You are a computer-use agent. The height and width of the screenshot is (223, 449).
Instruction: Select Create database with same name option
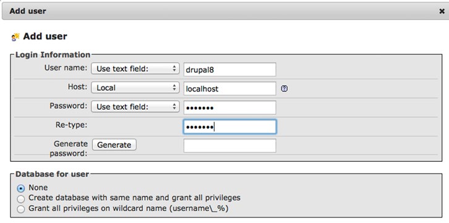click(x=20, y=199)
